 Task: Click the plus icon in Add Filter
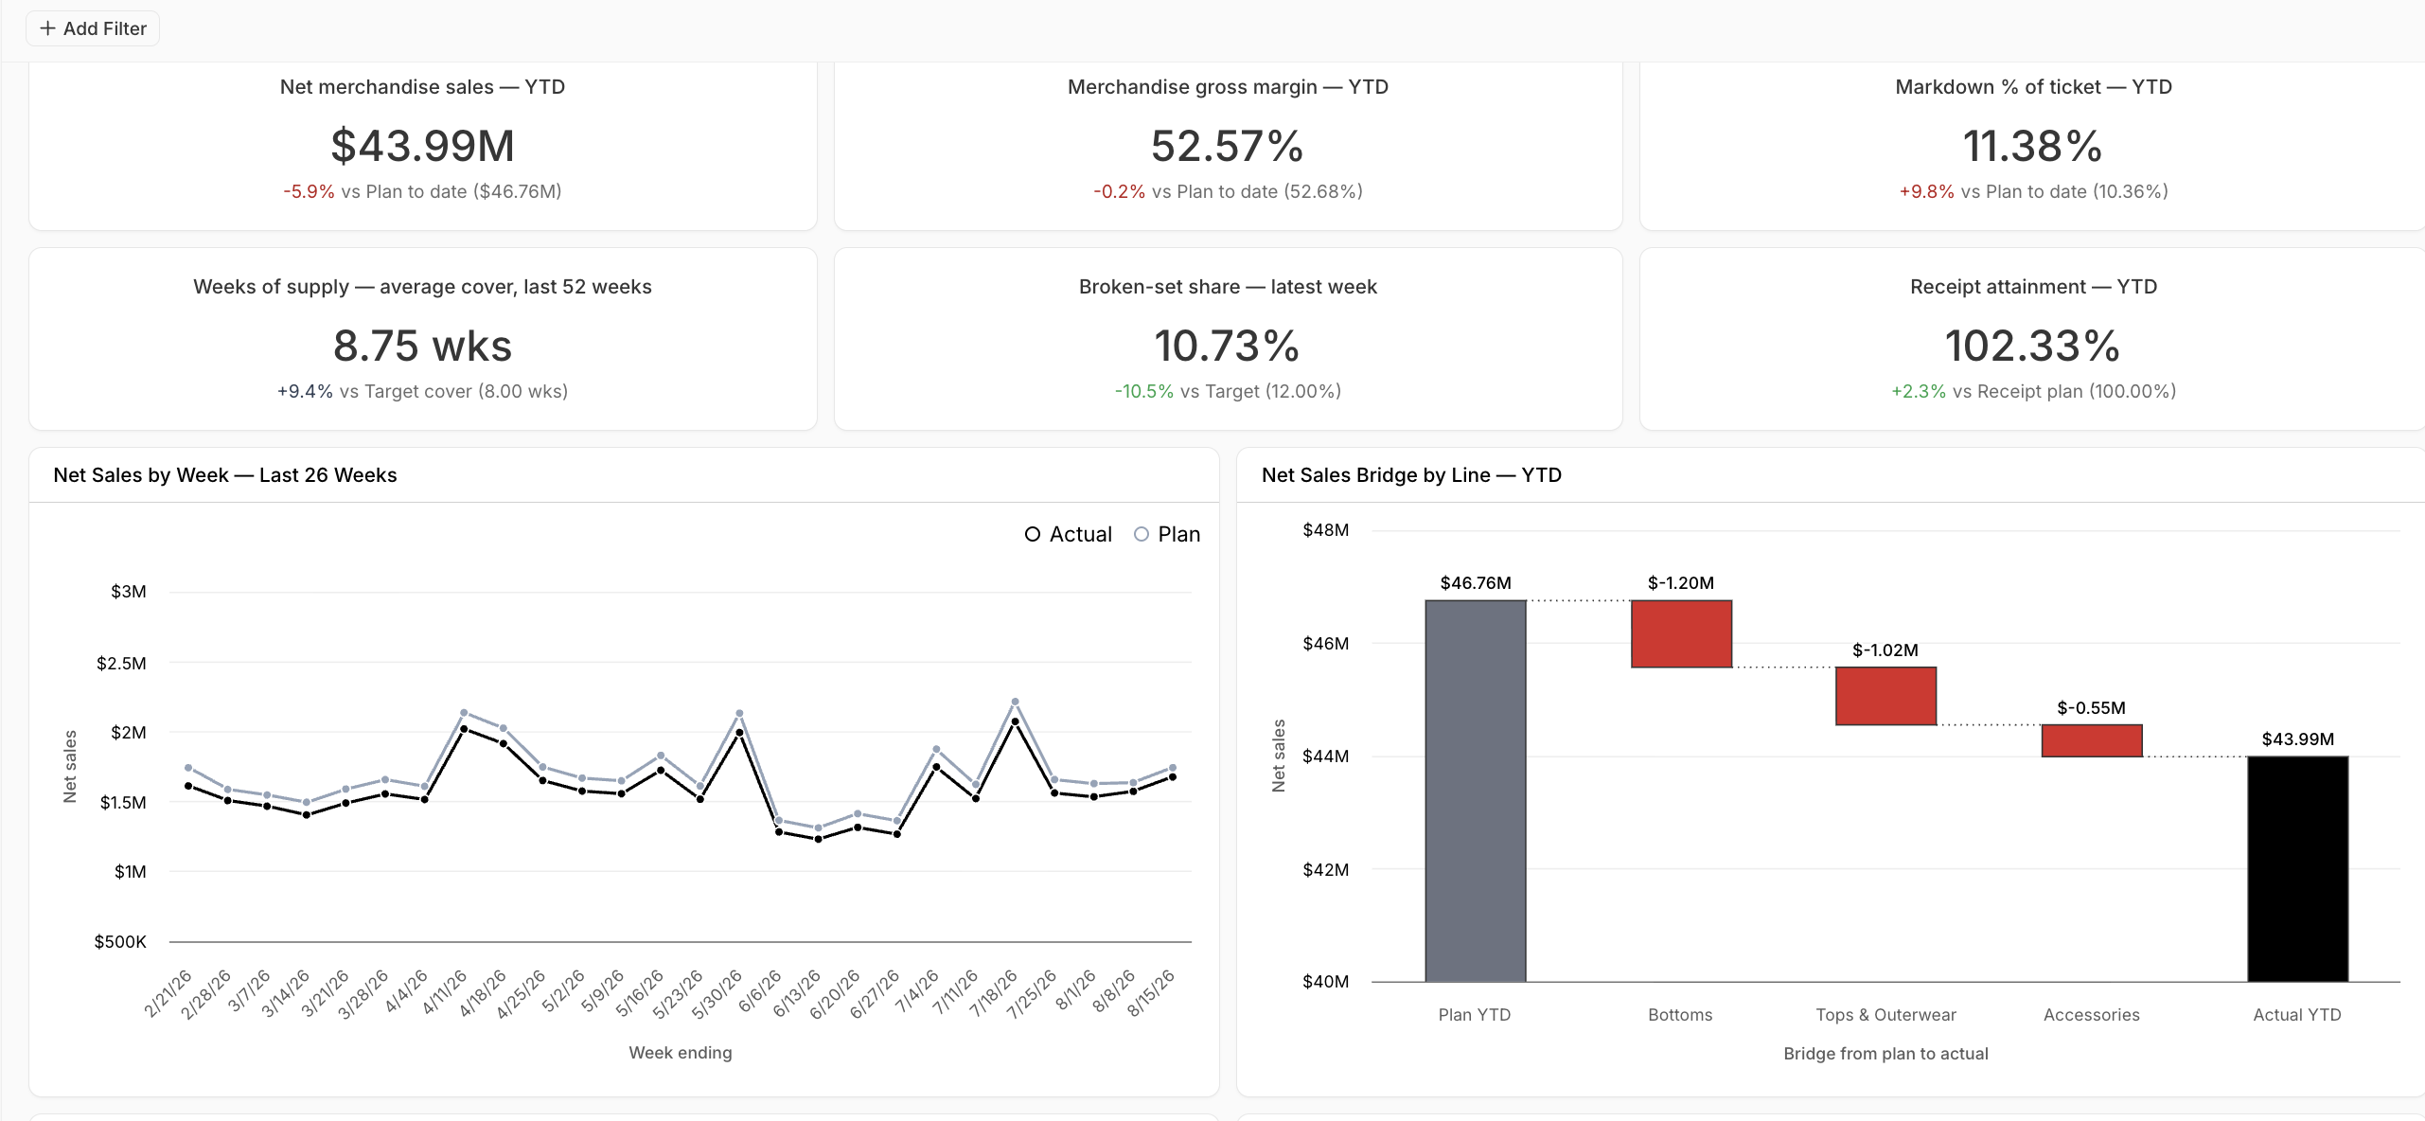(x=47, y=28)
